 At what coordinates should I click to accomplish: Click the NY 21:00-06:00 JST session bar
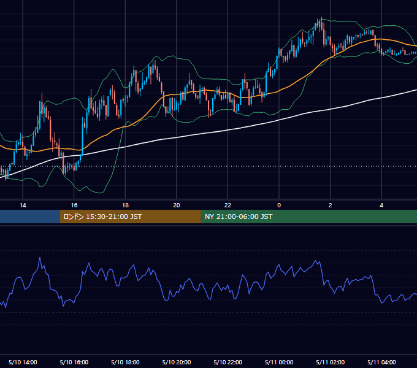(x=308, y=217)
